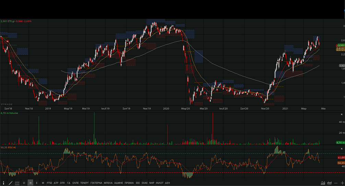Close the Volume indicator panel

click(x=342, y=114)
